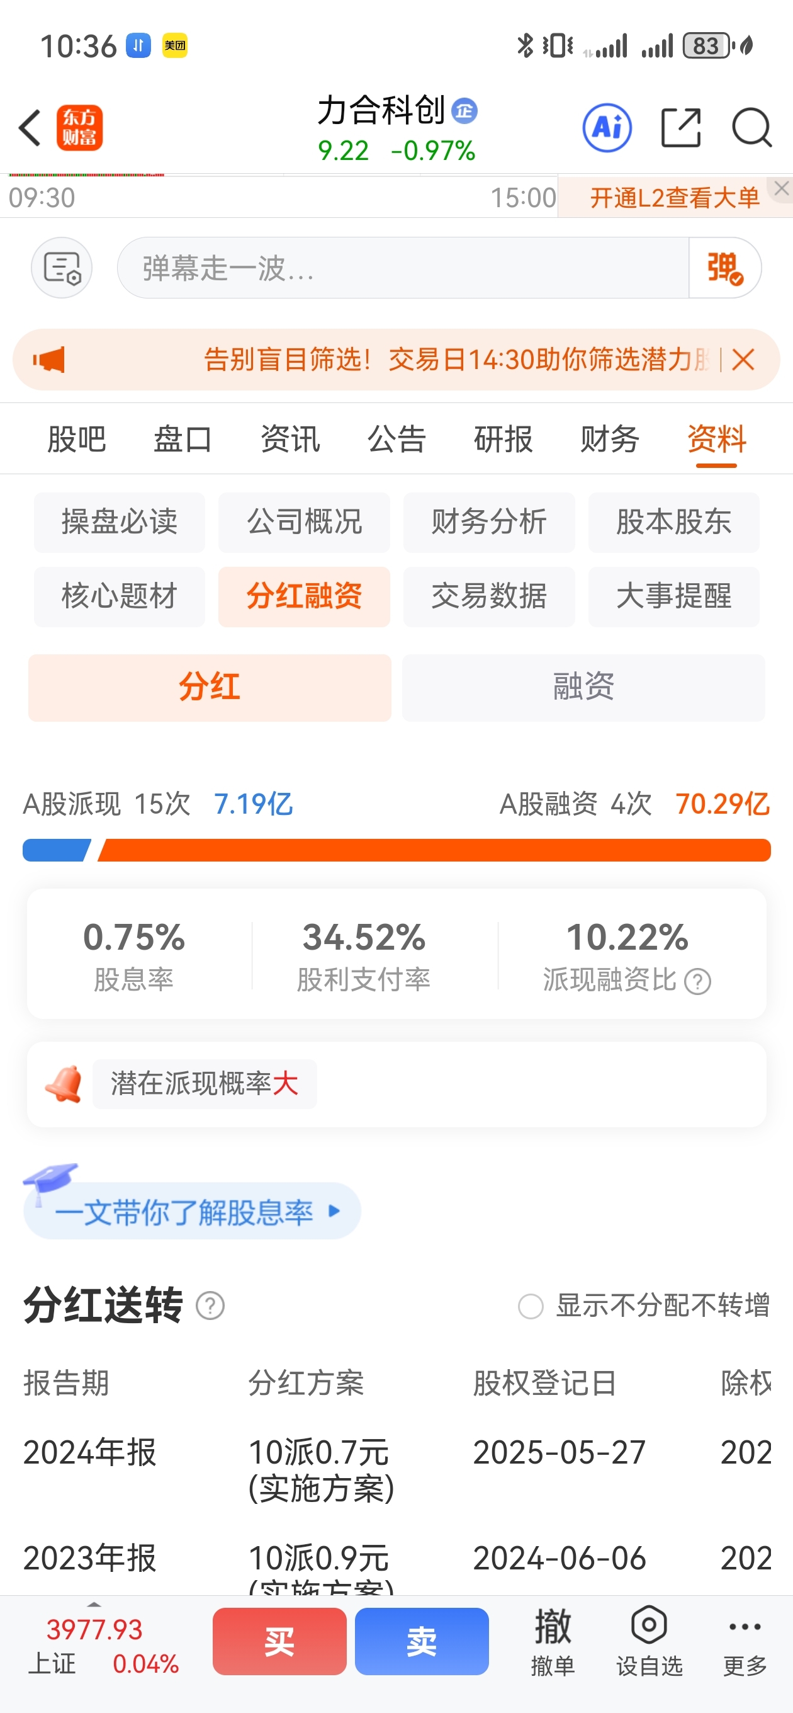This screenshot has width=793, height=1713.
Task: Open the 股本股东 section
Action: [x=673, y=523]
